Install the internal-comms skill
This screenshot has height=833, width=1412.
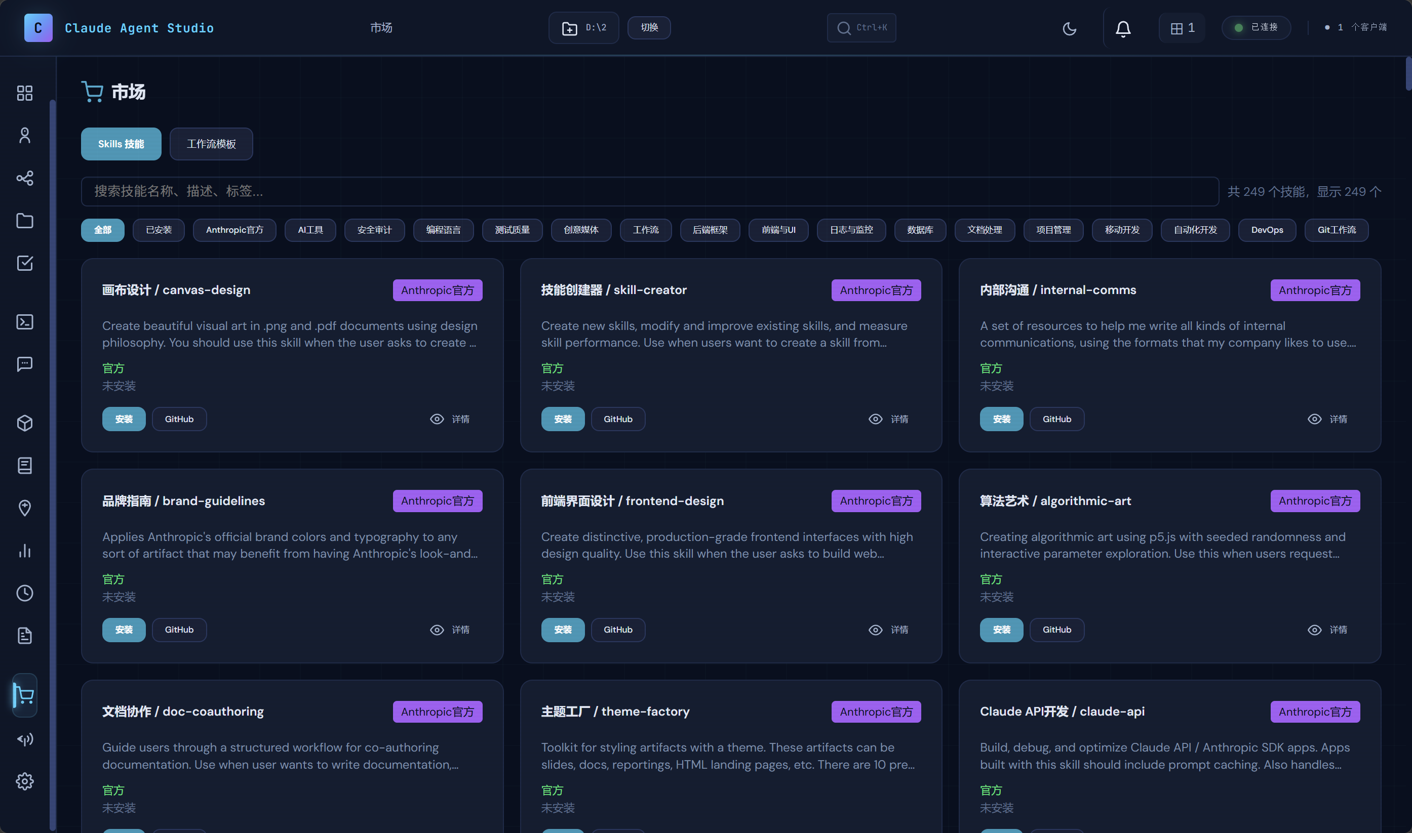(1002, 420)
